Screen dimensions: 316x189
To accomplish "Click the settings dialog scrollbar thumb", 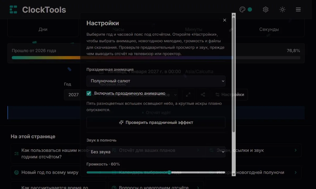I will pyautogui.click(x=234, y=75).
